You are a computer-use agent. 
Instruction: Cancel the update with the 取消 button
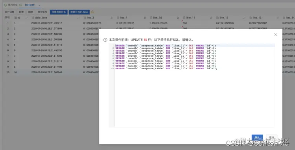(271, 137)
